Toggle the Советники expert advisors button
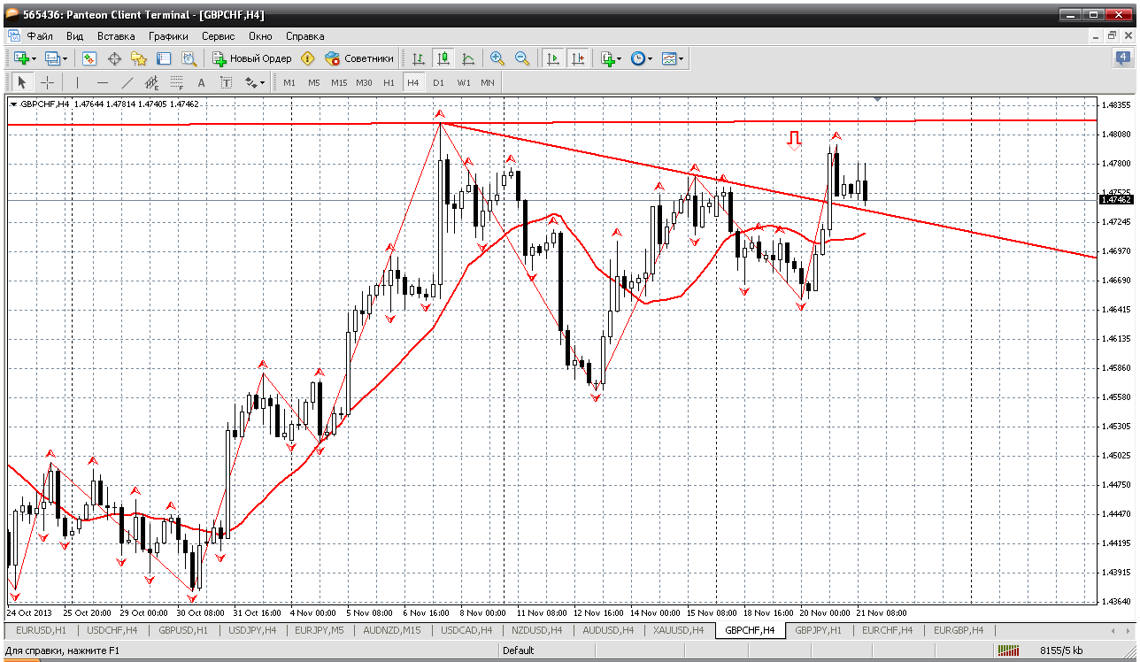 [359, 58]
